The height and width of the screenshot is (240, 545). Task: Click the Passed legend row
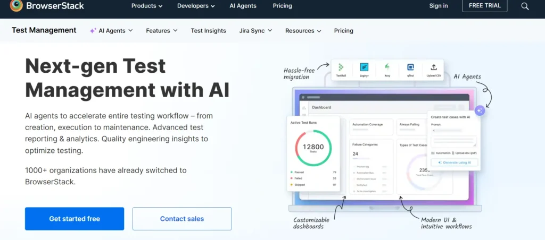313,172
